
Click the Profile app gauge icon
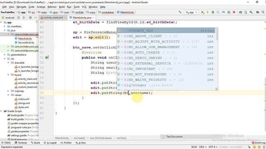coord(224,12)
